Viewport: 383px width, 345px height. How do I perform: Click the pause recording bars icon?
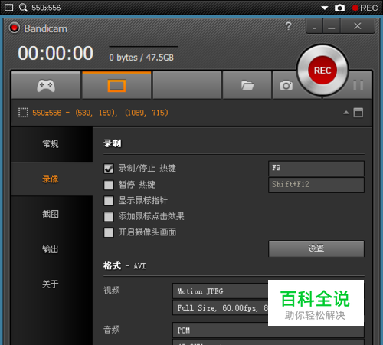tap(358, 85)
